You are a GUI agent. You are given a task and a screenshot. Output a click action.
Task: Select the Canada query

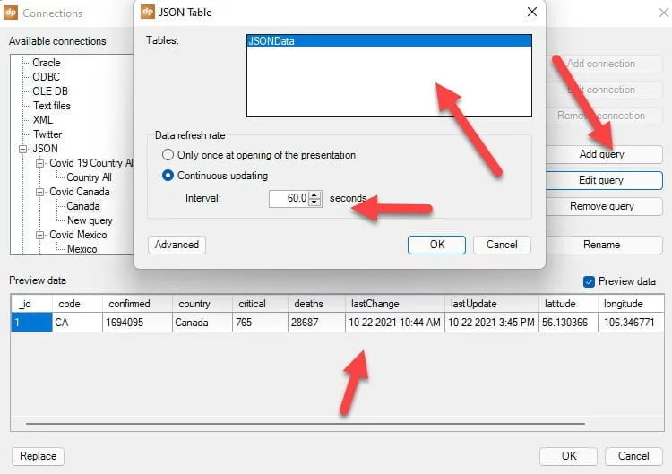click(x=82, y=206)
